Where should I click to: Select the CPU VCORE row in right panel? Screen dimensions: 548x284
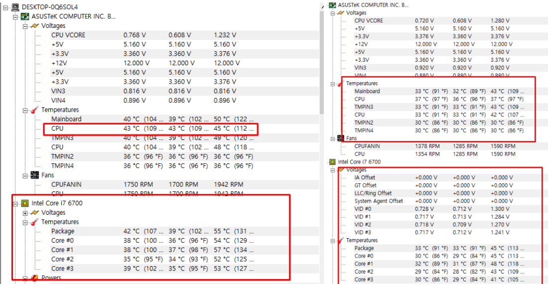[450, 20]
